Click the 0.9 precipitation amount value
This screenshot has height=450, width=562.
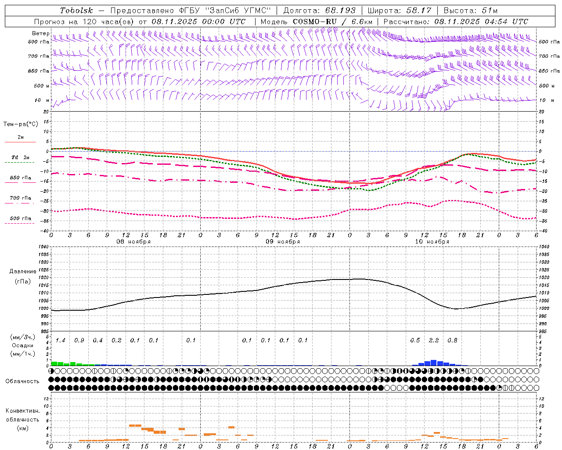click(x=79, y=341)
